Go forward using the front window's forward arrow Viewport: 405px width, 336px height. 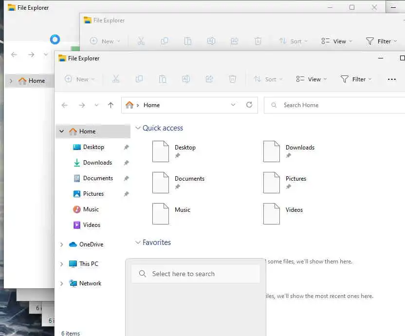tap(82, 105)
